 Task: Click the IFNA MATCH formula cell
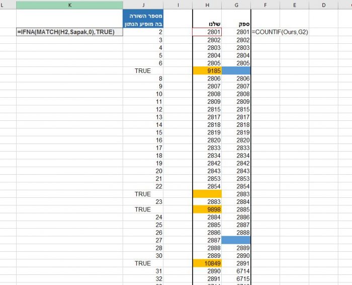[x=69, y=32]
